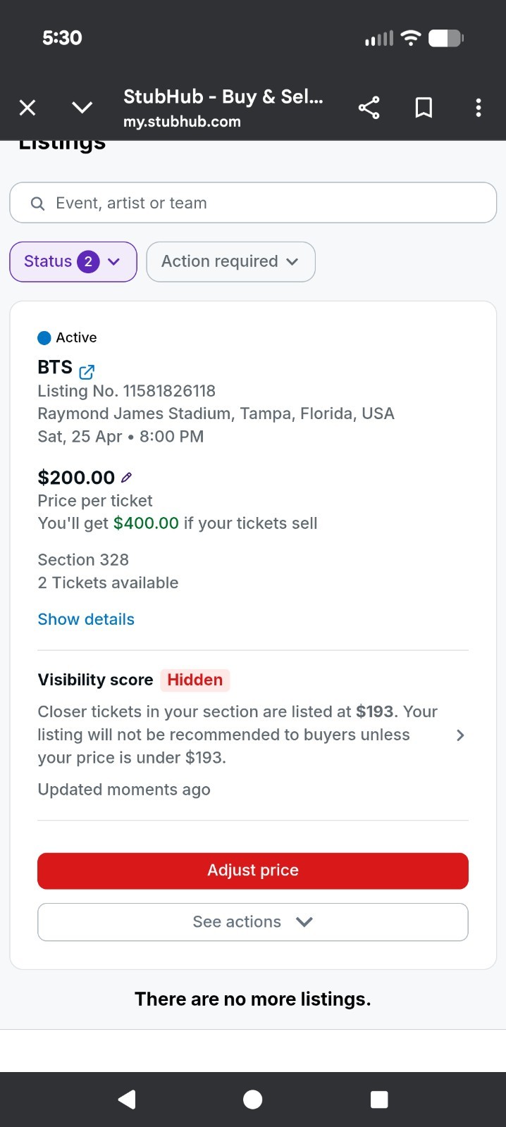
Task: Open the BTS listing external link icon
Action: pyautogui.click(x=86, y=372)
